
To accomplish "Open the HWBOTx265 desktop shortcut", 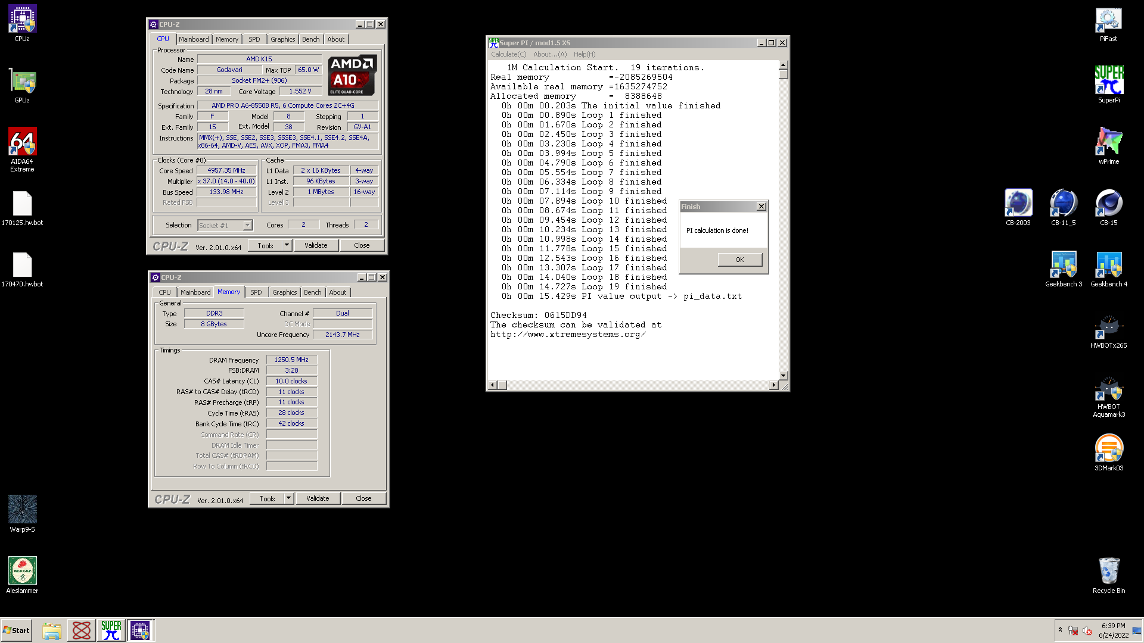I will pyautogui.click(x=1109, y=331).
